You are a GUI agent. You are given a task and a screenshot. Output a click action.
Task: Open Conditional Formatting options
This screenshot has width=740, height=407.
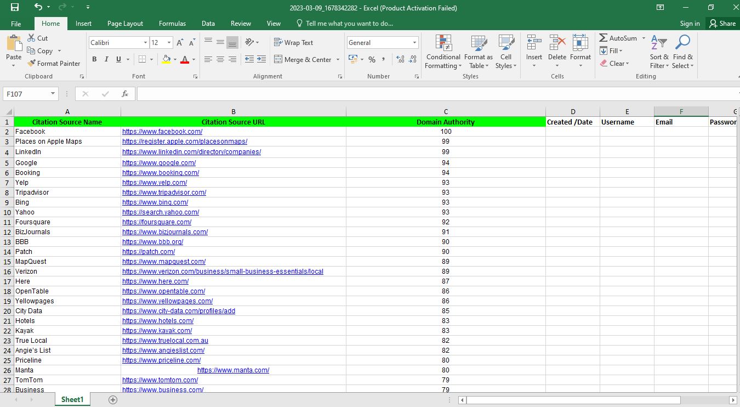point(443,52)
